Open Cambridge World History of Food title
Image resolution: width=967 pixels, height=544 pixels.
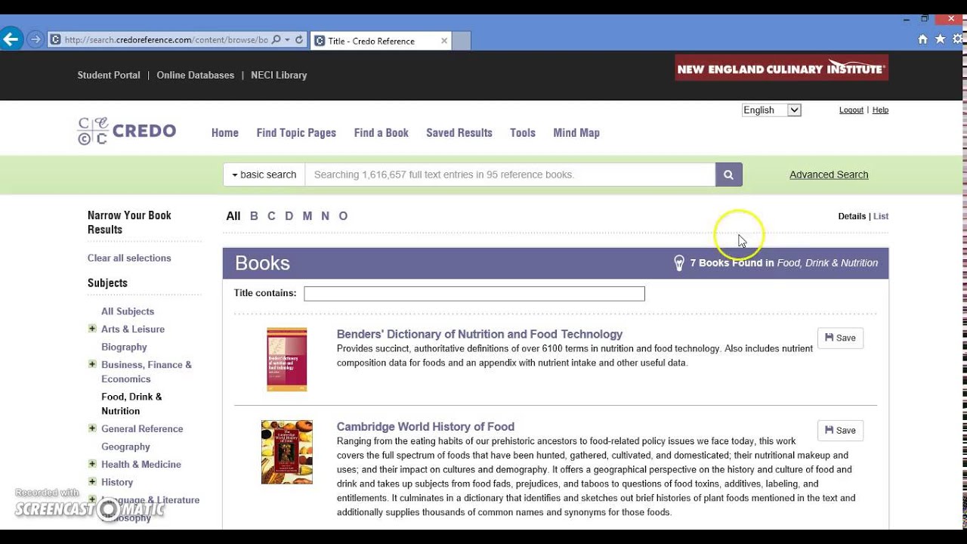[x=425, y=427]
